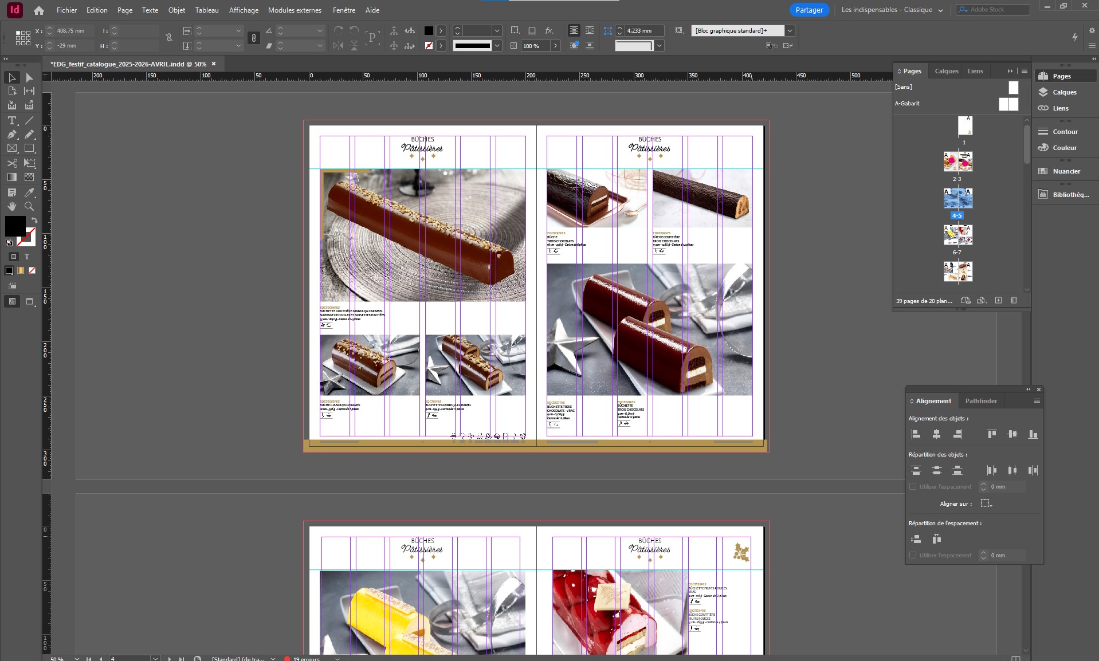
Task: Click the Eyedropper tool
Action: click(29, 192)
